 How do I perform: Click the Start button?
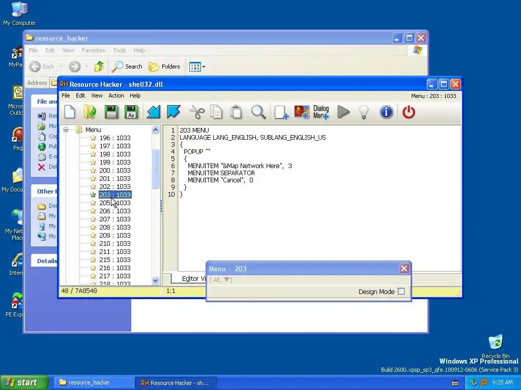click(24, 382)
